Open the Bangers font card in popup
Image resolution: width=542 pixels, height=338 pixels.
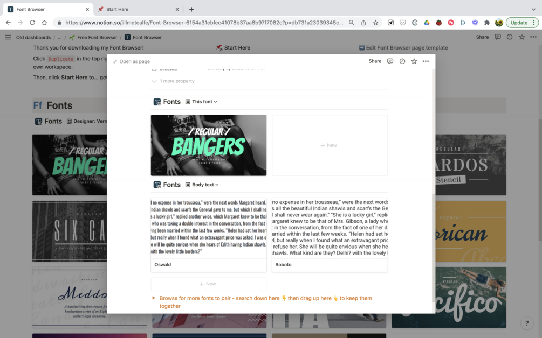point(208,145)
